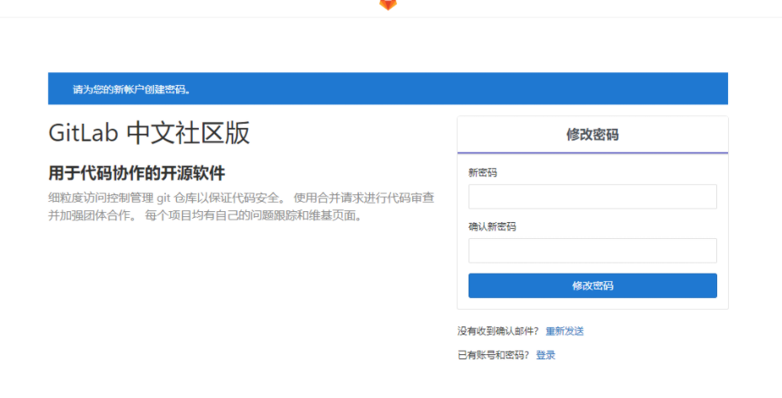Click the description paragraph starting 细粒度访问控制管理
The width and height of the screenshot is (782, 398).
241,207
